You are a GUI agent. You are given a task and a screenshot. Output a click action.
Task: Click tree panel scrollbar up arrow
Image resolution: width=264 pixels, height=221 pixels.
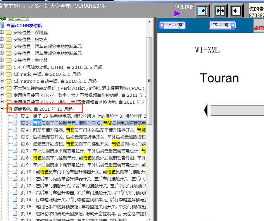click(150, 22)
